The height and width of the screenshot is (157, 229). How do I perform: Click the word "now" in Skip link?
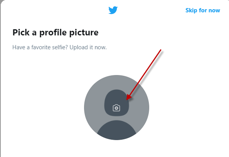point(214,10)
